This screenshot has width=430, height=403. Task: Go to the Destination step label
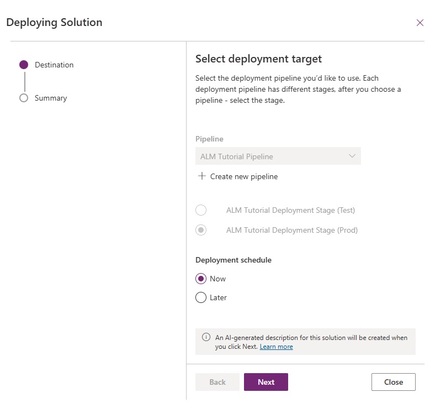(54, 65)
